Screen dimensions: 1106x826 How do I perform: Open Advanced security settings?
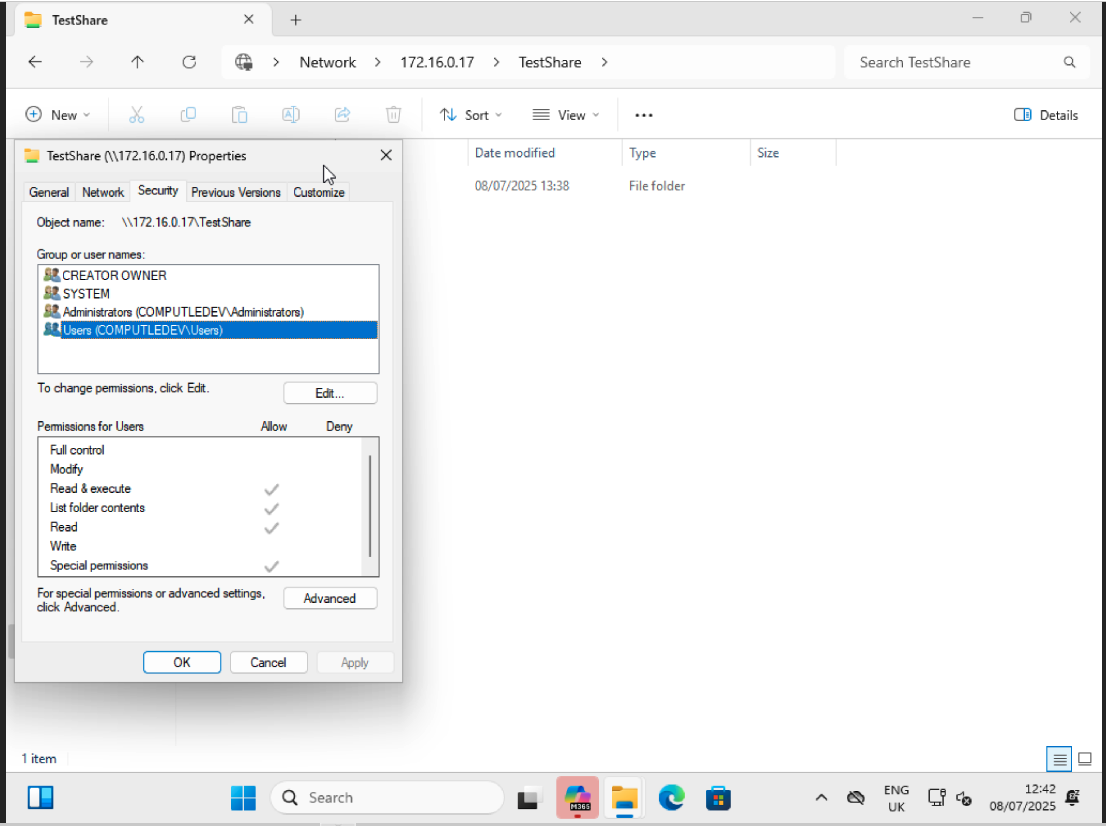(x=330, y=598)
